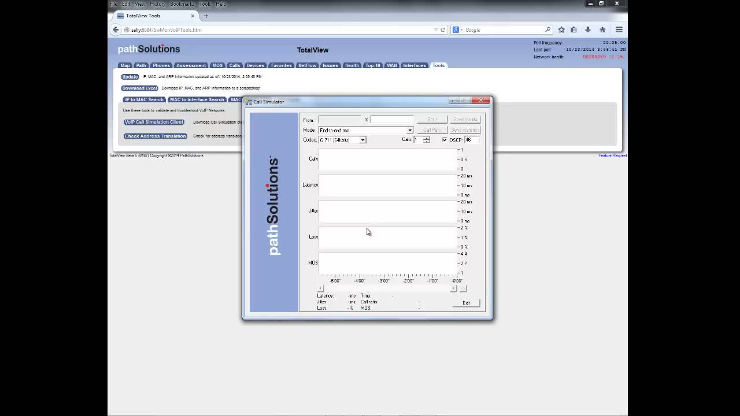Click the VoIP Call Simulation Client button

[x=154, y=122]
